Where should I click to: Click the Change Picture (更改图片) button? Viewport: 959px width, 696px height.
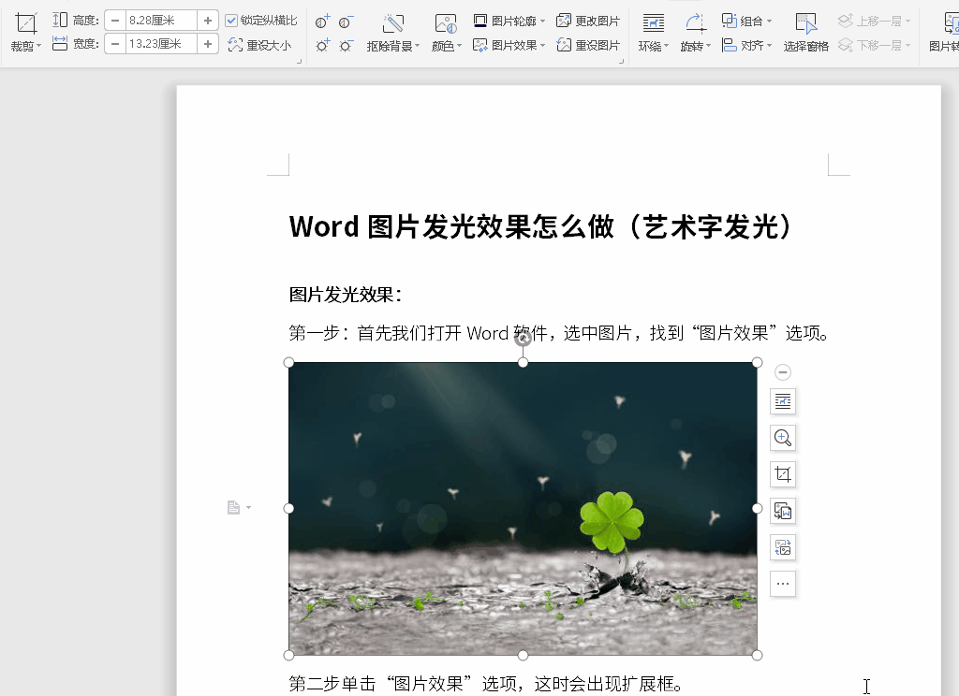click(588, 21)
